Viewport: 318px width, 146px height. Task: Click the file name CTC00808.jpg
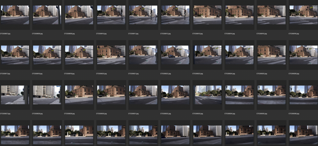(x=37, y=33)
